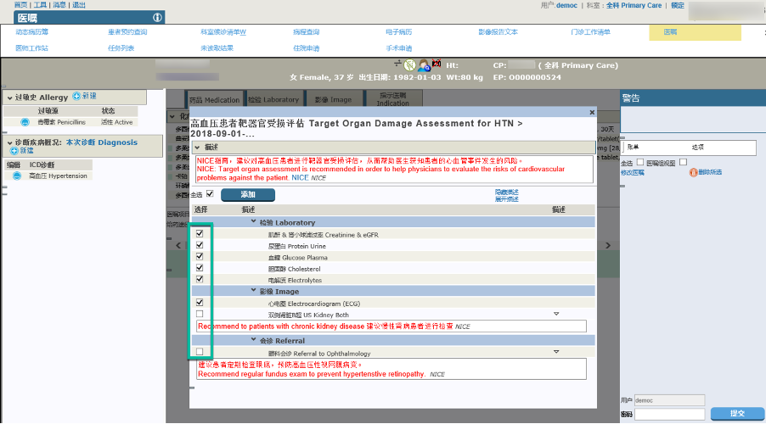Uncheck the Protein Urine checkbox
Viewport: 766px width, 424px height.
point(200,245)
